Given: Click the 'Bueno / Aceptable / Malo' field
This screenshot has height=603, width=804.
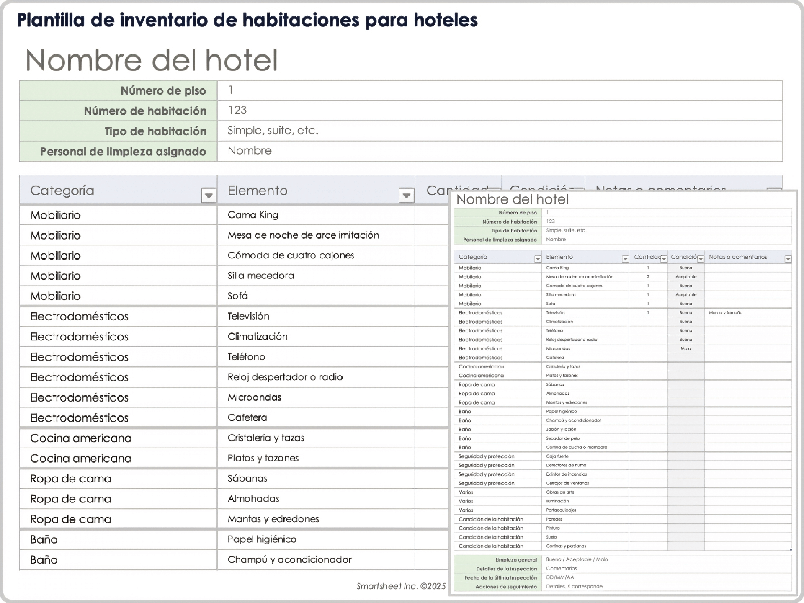Looking at the screenshot, I should click(666, 559).
